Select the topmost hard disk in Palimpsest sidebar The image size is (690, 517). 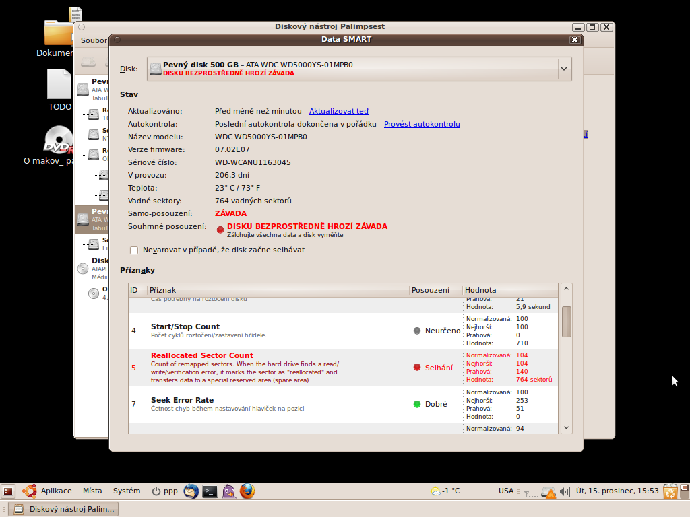92,90
